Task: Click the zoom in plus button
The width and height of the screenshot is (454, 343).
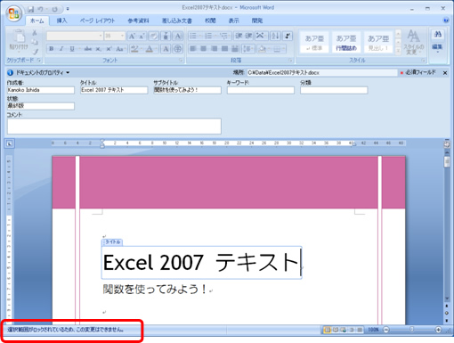Action: click(x=438, y=330)
